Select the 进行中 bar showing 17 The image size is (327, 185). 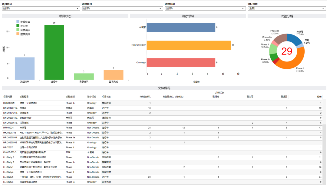(x=54, y=52)
